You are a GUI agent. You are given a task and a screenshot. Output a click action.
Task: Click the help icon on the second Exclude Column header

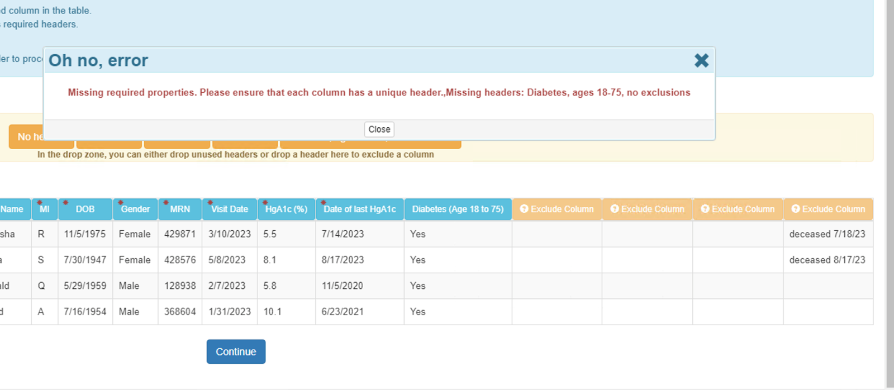(615, 209)
